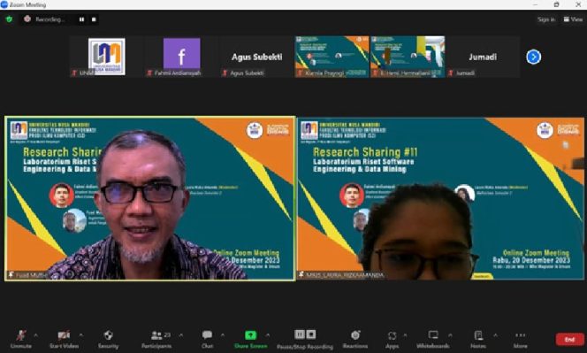Image resolution: width=587 pixels, height=353 pixels.
Task: Click the pause recording icon in toolbar
Action: click(x=300, y=334)
